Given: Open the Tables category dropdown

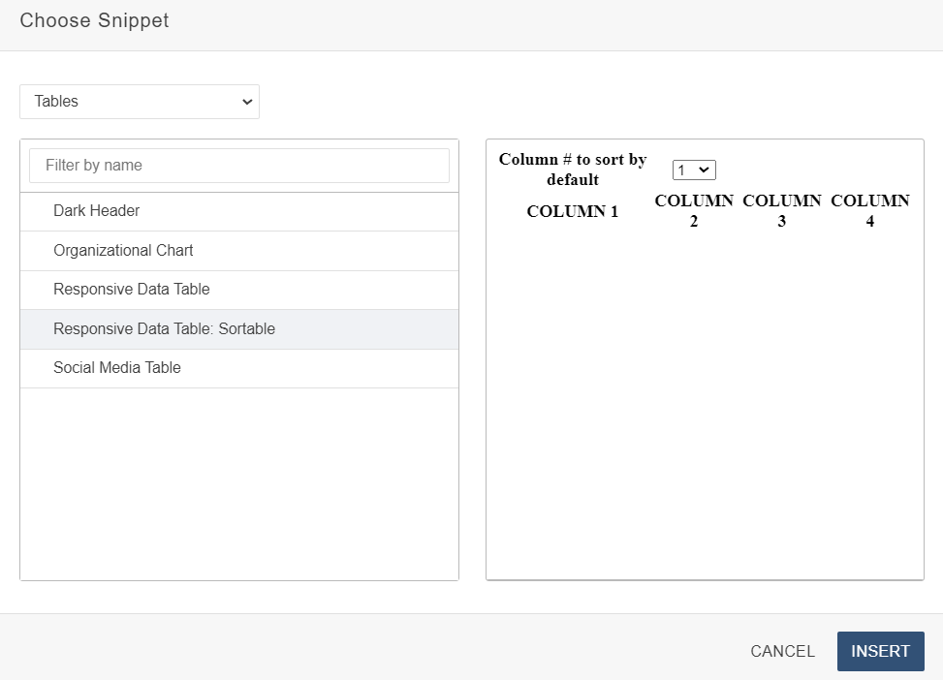Looking at the screenshot, I should [x=139, y=102].
